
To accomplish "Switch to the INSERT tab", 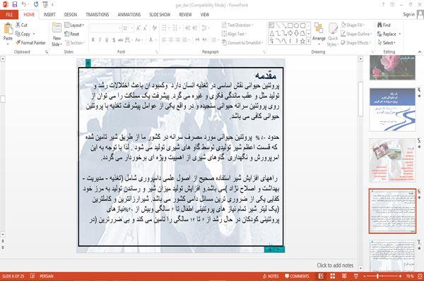I will coord(49,15).
